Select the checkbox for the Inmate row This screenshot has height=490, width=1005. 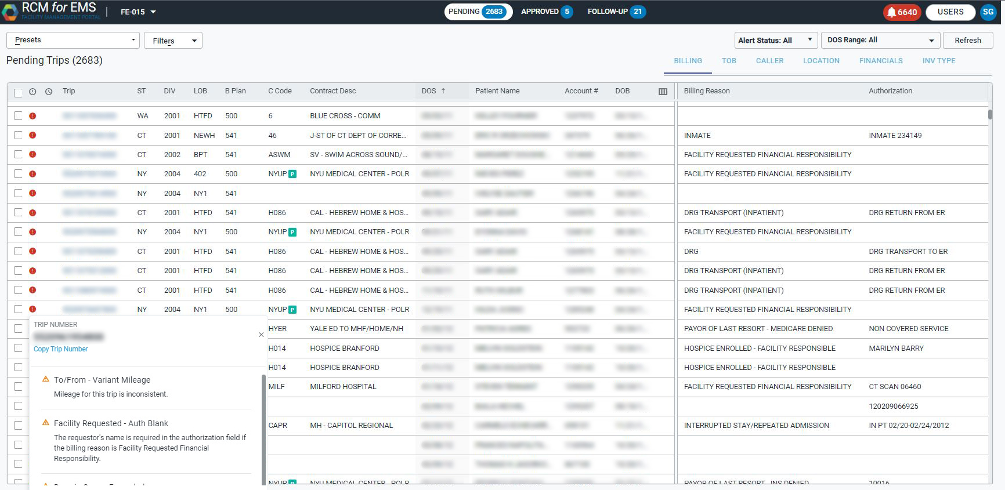pos(18,135)
